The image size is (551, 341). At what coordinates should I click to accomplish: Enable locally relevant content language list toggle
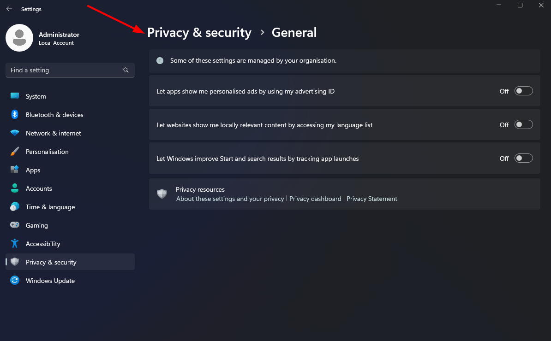point(524,125)
